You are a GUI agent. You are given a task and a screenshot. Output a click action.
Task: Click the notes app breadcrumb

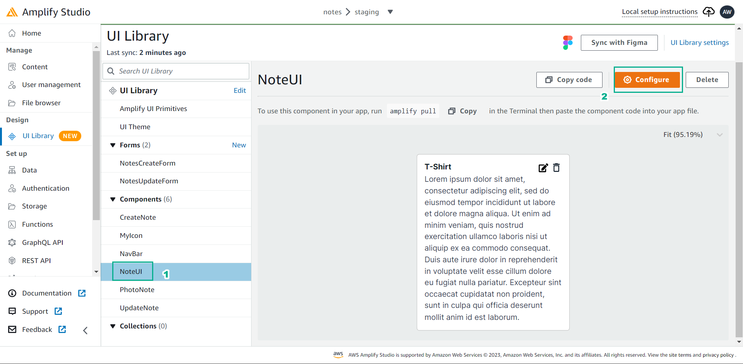[x=332, y=12]
